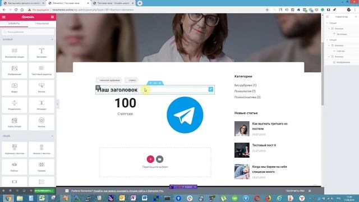Click the 'Наш заголовок' heading text
Viewport: 359px width, 202px height.
[x=117, y=90]
